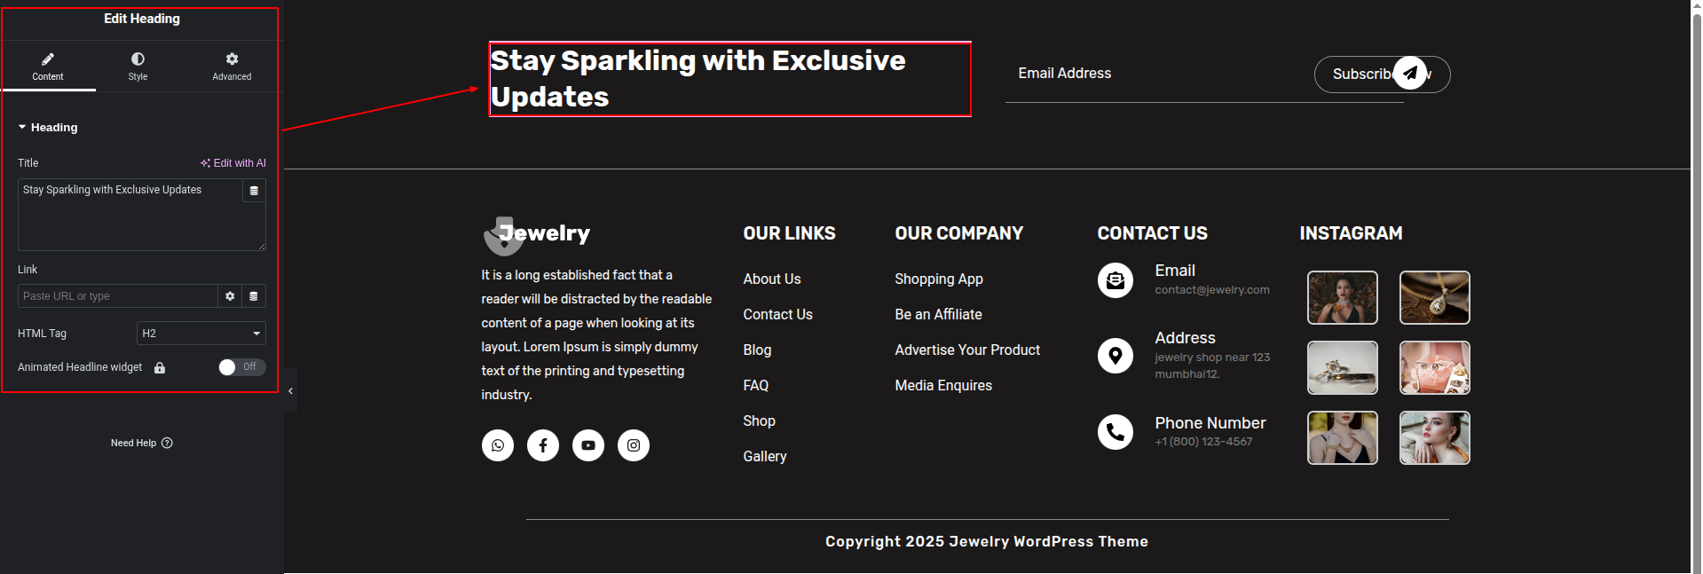Viewport: 1703px width, 574px height.
Task: Collapse the Heading section
Action: (x=22, y=128)
